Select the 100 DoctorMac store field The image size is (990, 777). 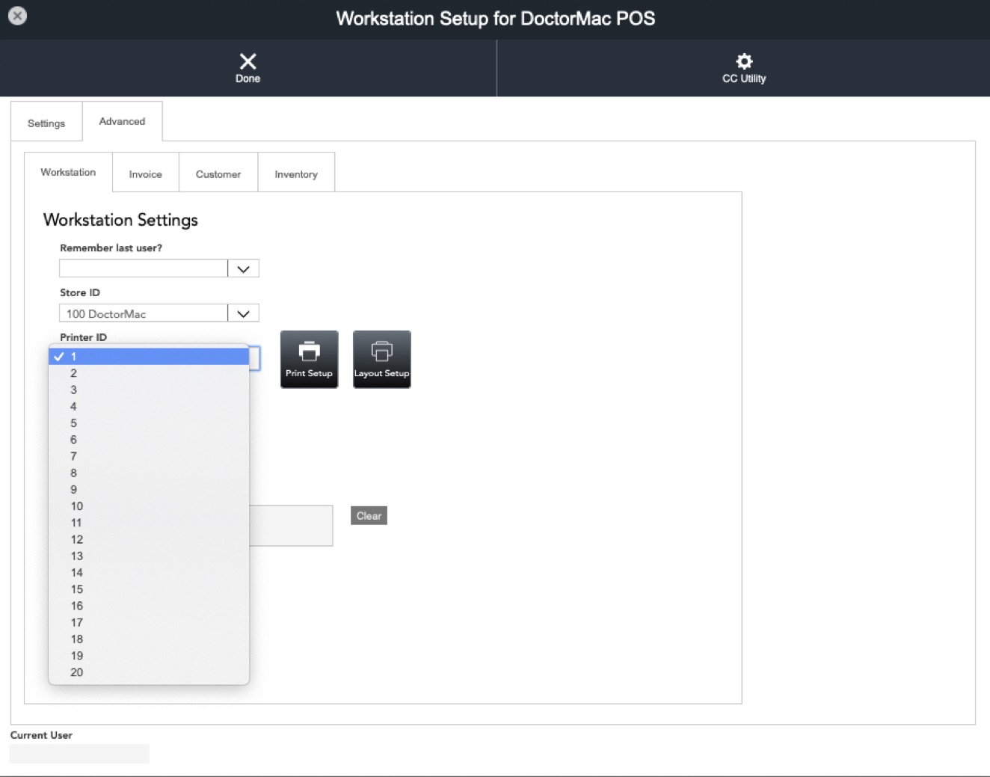pyautogui.click(x=143, y=313)
